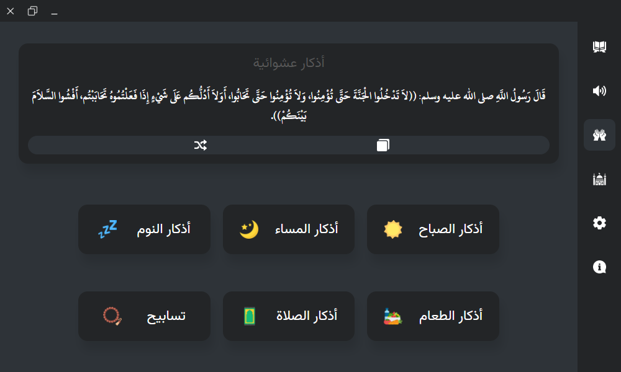Shuffle to another random dhikr

pyautogui.click(x=201, y=145)
